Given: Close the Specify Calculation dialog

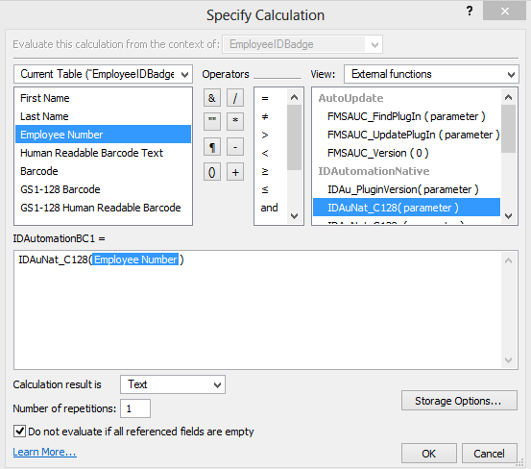Looking at the screenshot, I should [x=504, y=12].
